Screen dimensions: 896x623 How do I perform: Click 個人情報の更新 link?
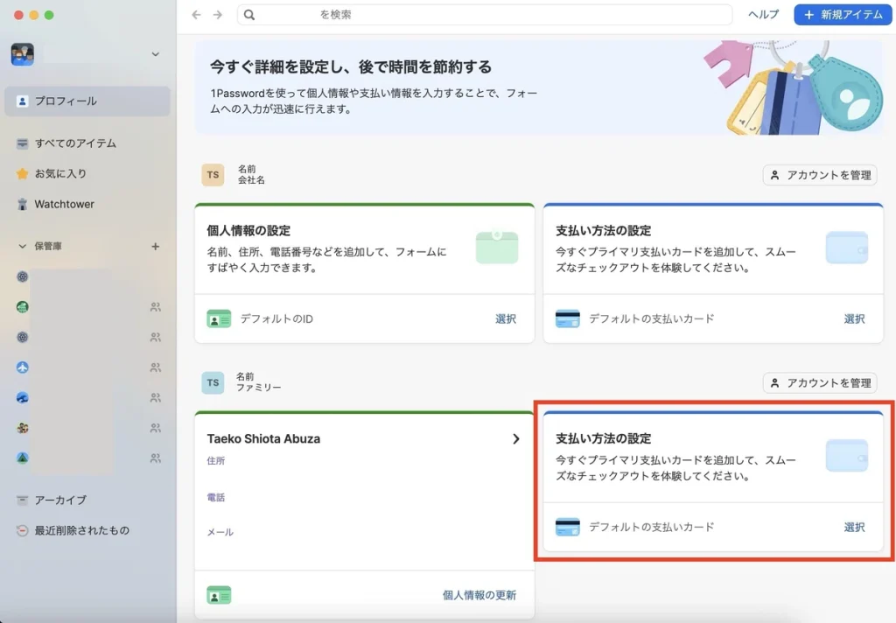pyautogui.click(x=479, y=595)
